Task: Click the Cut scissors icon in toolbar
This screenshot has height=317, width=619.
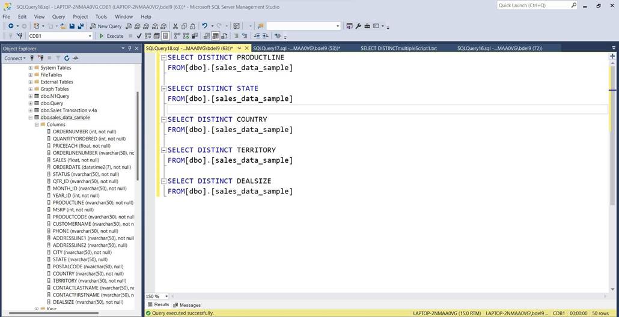Action: tap(175, 26)
